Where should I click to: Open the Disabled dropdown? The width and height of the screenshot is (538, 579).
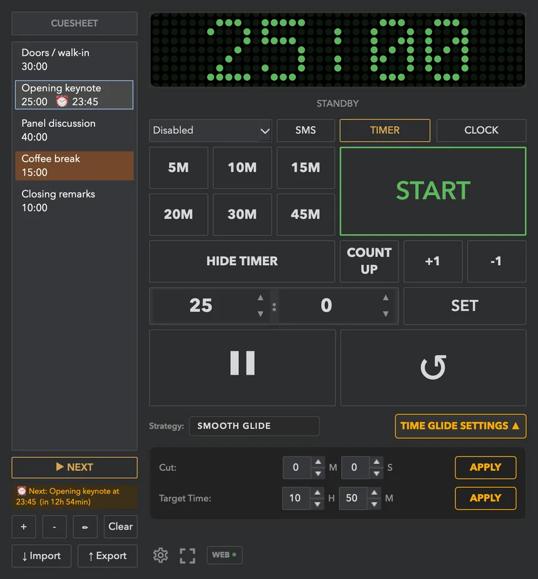click(210, 130)
